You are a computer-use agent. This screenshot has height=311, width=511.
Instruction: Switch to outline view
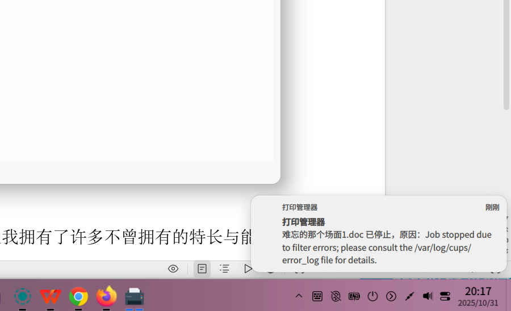point(224,268)
